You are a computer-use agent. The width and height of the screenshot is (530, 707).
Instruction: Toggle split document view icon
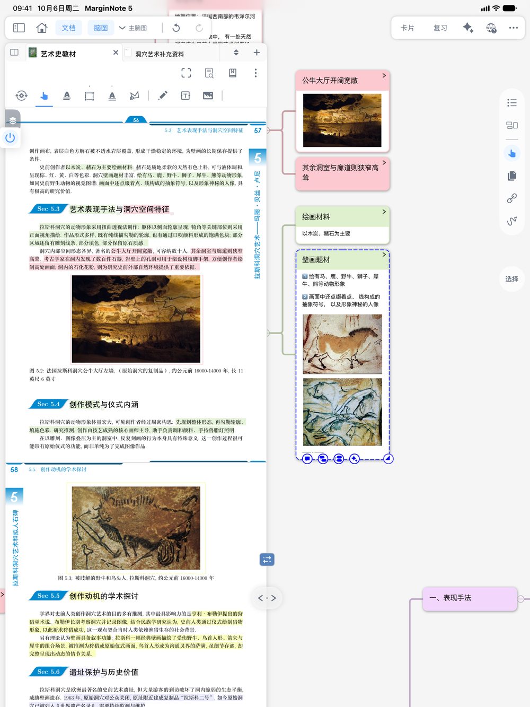coord(14,53)
